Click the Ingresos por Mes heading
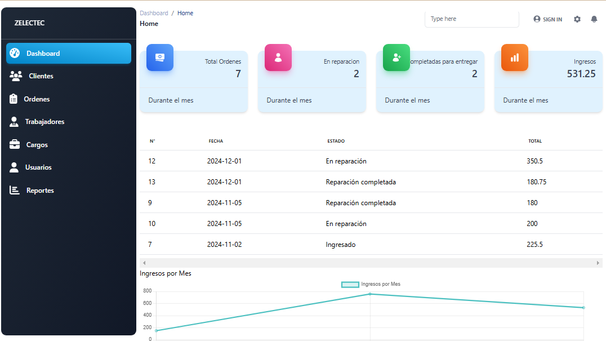The image size is (606, 341). click(166, 273)
